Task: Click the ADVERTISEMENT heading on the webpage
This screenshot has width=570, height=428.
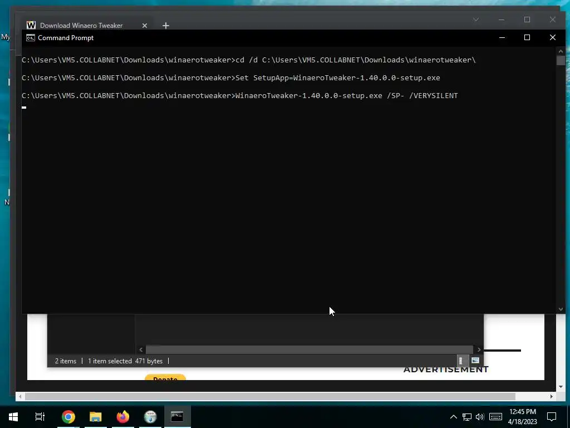Action: click(446, 369)
